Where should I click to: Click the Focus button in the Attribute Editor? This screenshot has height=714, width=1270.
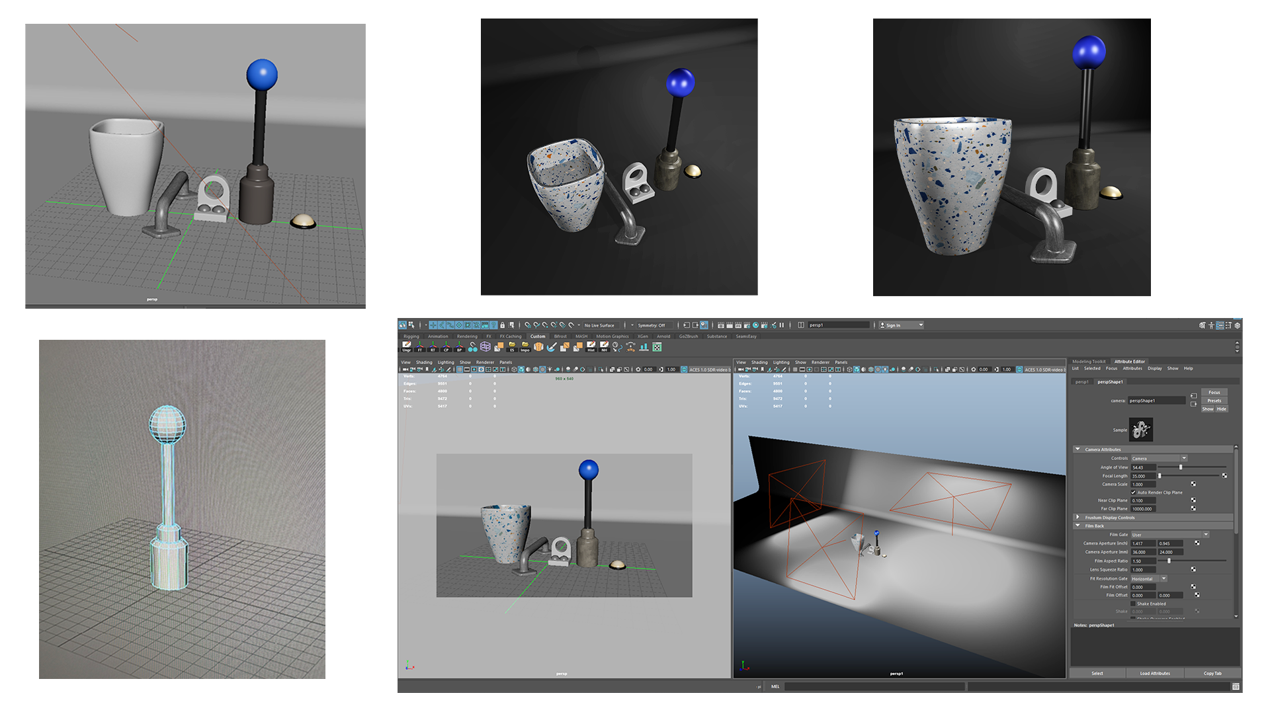(x=1214, y=392)
